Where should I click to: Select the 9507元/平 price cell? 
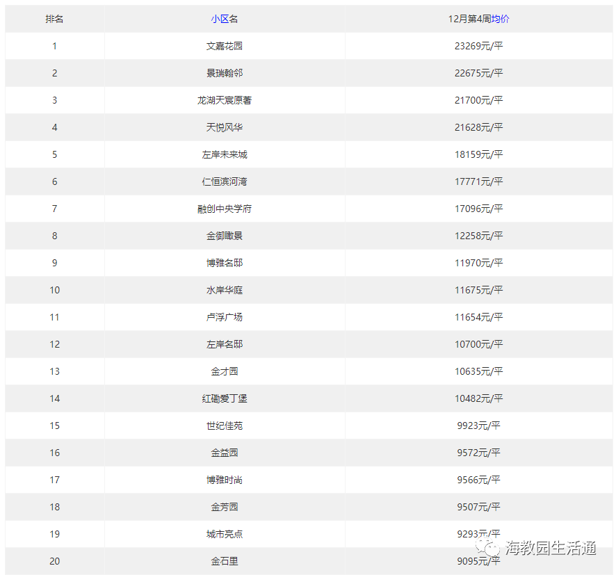479,507
